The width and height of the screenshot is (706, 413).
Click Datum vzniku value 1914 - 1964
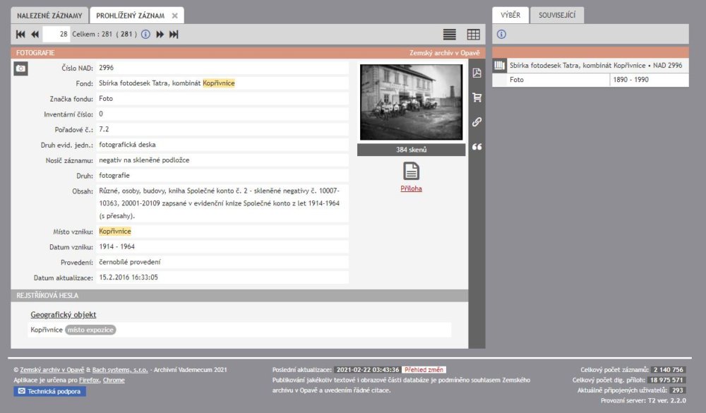(116, 247)
